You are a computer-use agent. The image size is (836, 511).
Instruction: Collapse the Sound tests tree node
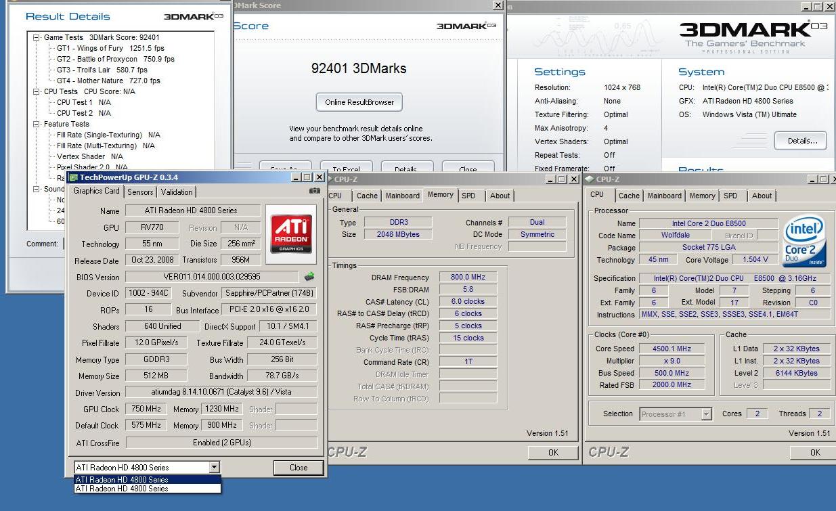(36, 190)
